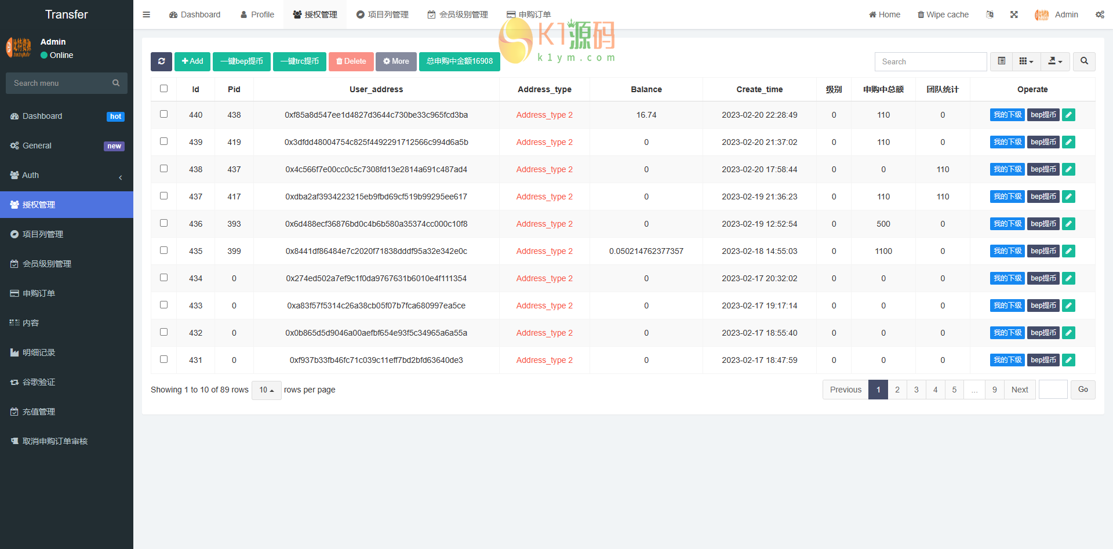Click the magnifier search button beside table tools

[x=1084, y=61]
